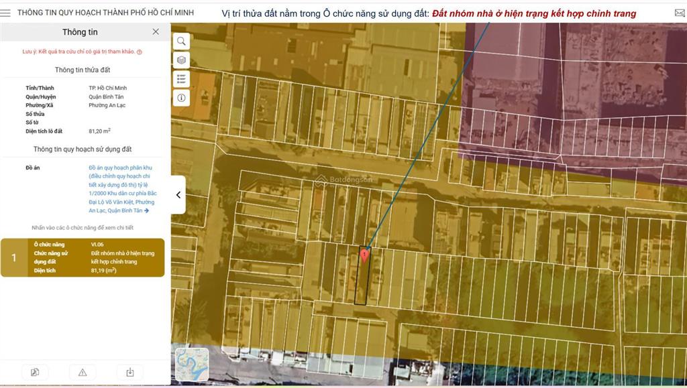Collapse the side panel with left chevron

pos(178,195)
